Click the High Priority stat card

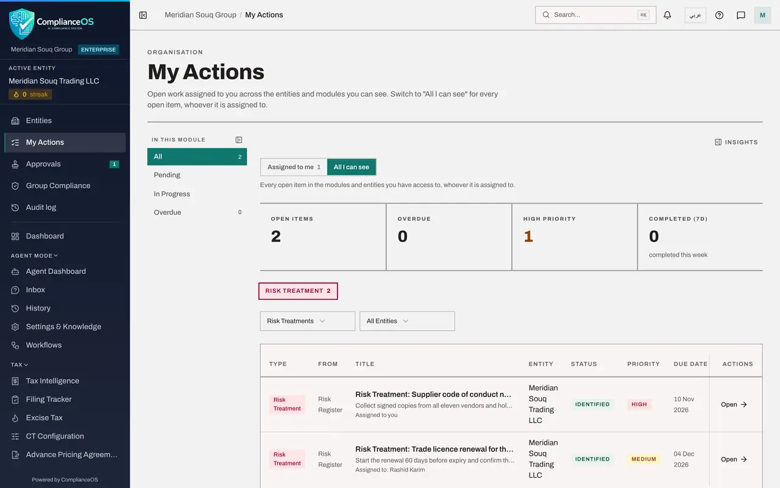pos(575,237)
